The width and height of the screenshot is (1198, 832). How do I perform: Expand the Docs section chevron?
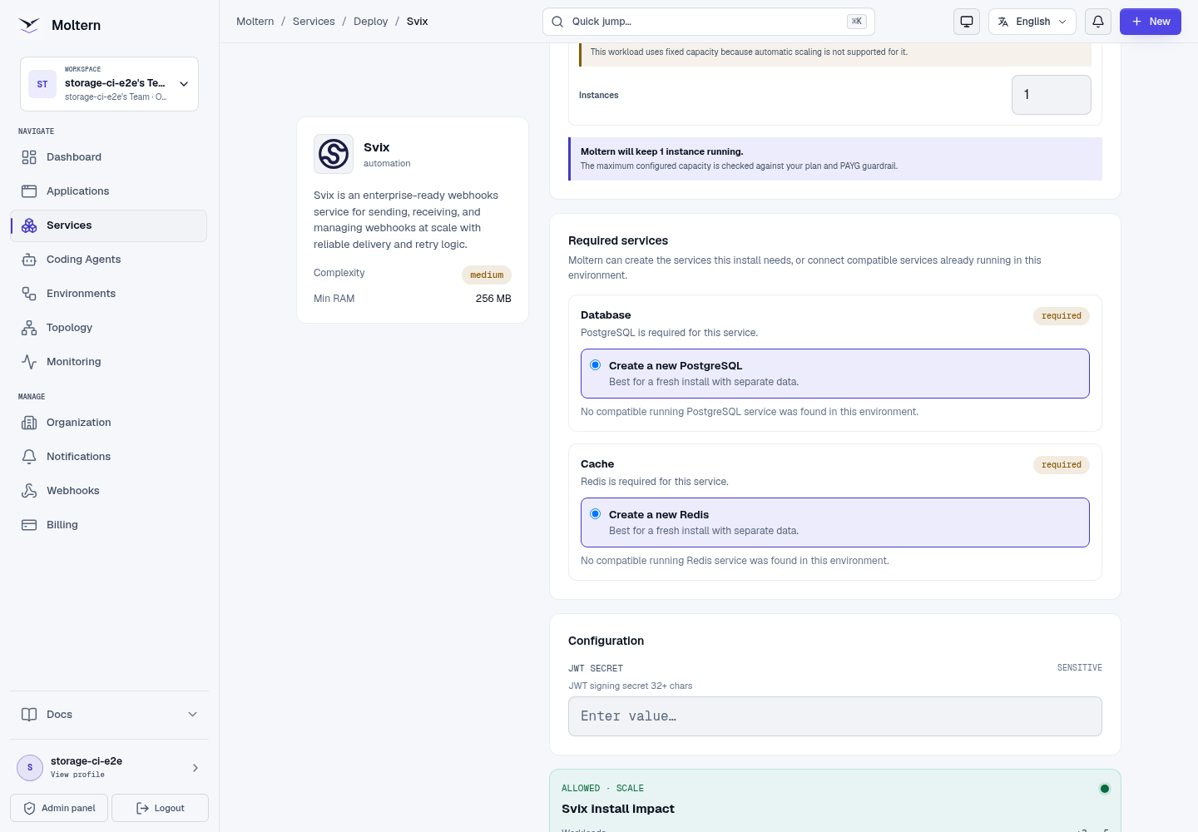[193, 715]
